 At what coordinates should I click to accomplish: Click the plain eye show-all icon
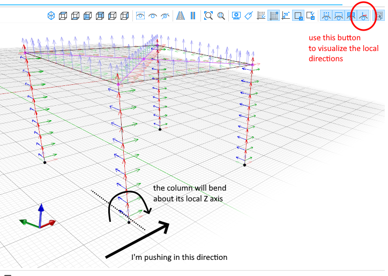click(x=153, y=16)
